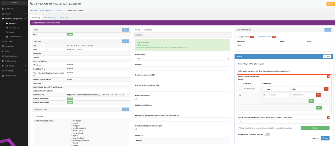This screenshot has height=146, width=335.
Task: Switch to the Config tab
Action: 137,30
